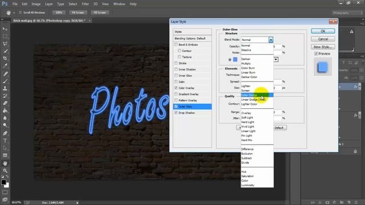365x205 pixels.
Task: Toggle Quick Mask mode icon
Action: tap(5, 192)
